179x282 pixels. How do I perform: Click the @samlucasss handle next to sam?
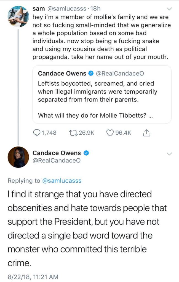click(x=64, y=9)
